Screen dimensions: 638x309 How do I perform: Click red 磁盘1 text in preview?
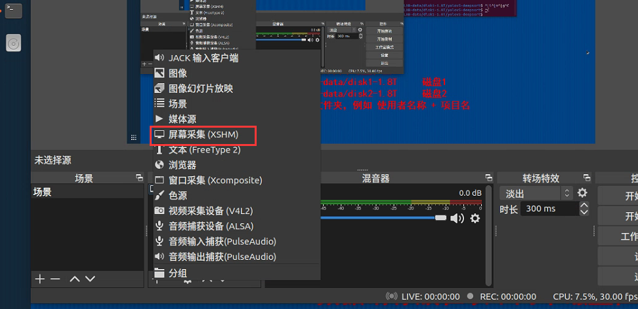[x=435, y=83]
